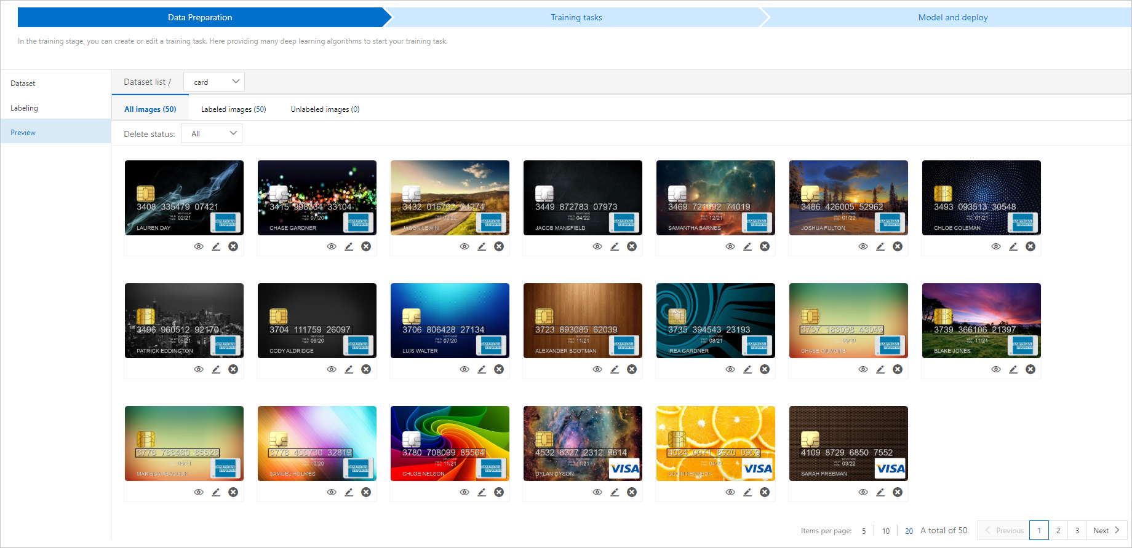This screenshot has height=548, width=1132.
Task: Open Dataset in the sidebar
Action: click(x=55, y=83)
